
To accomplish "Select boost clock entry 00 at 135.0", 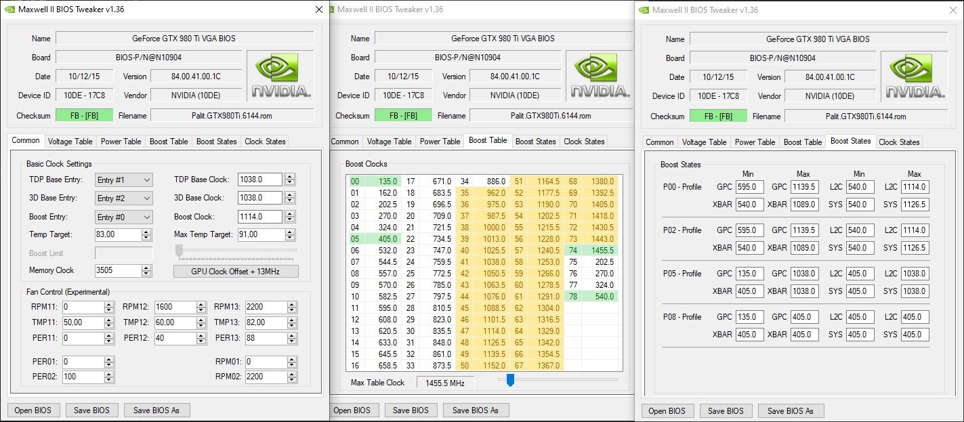I will (375, 181).
